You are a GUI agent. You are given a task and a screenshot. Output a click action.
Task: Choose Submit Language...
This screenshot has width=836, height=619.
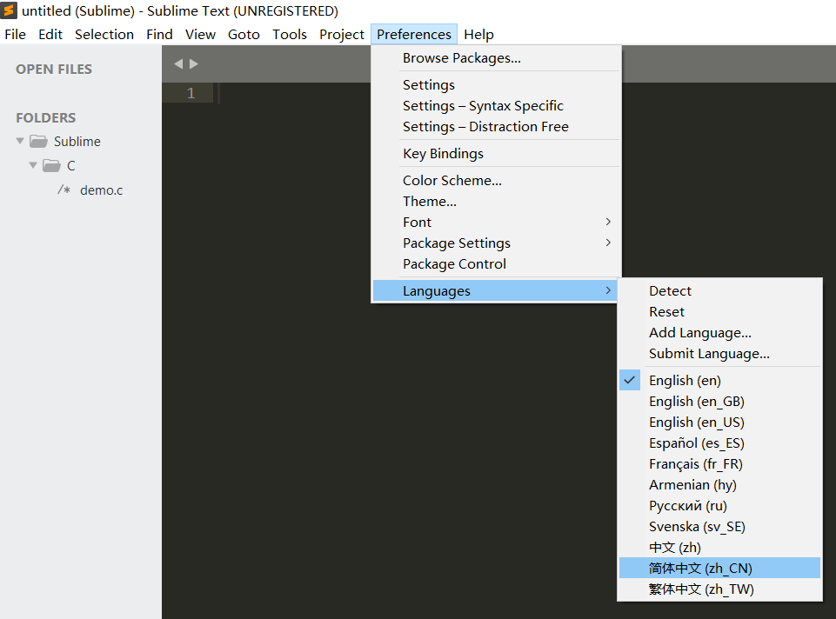pyautogui.click(x=719, y=353)
